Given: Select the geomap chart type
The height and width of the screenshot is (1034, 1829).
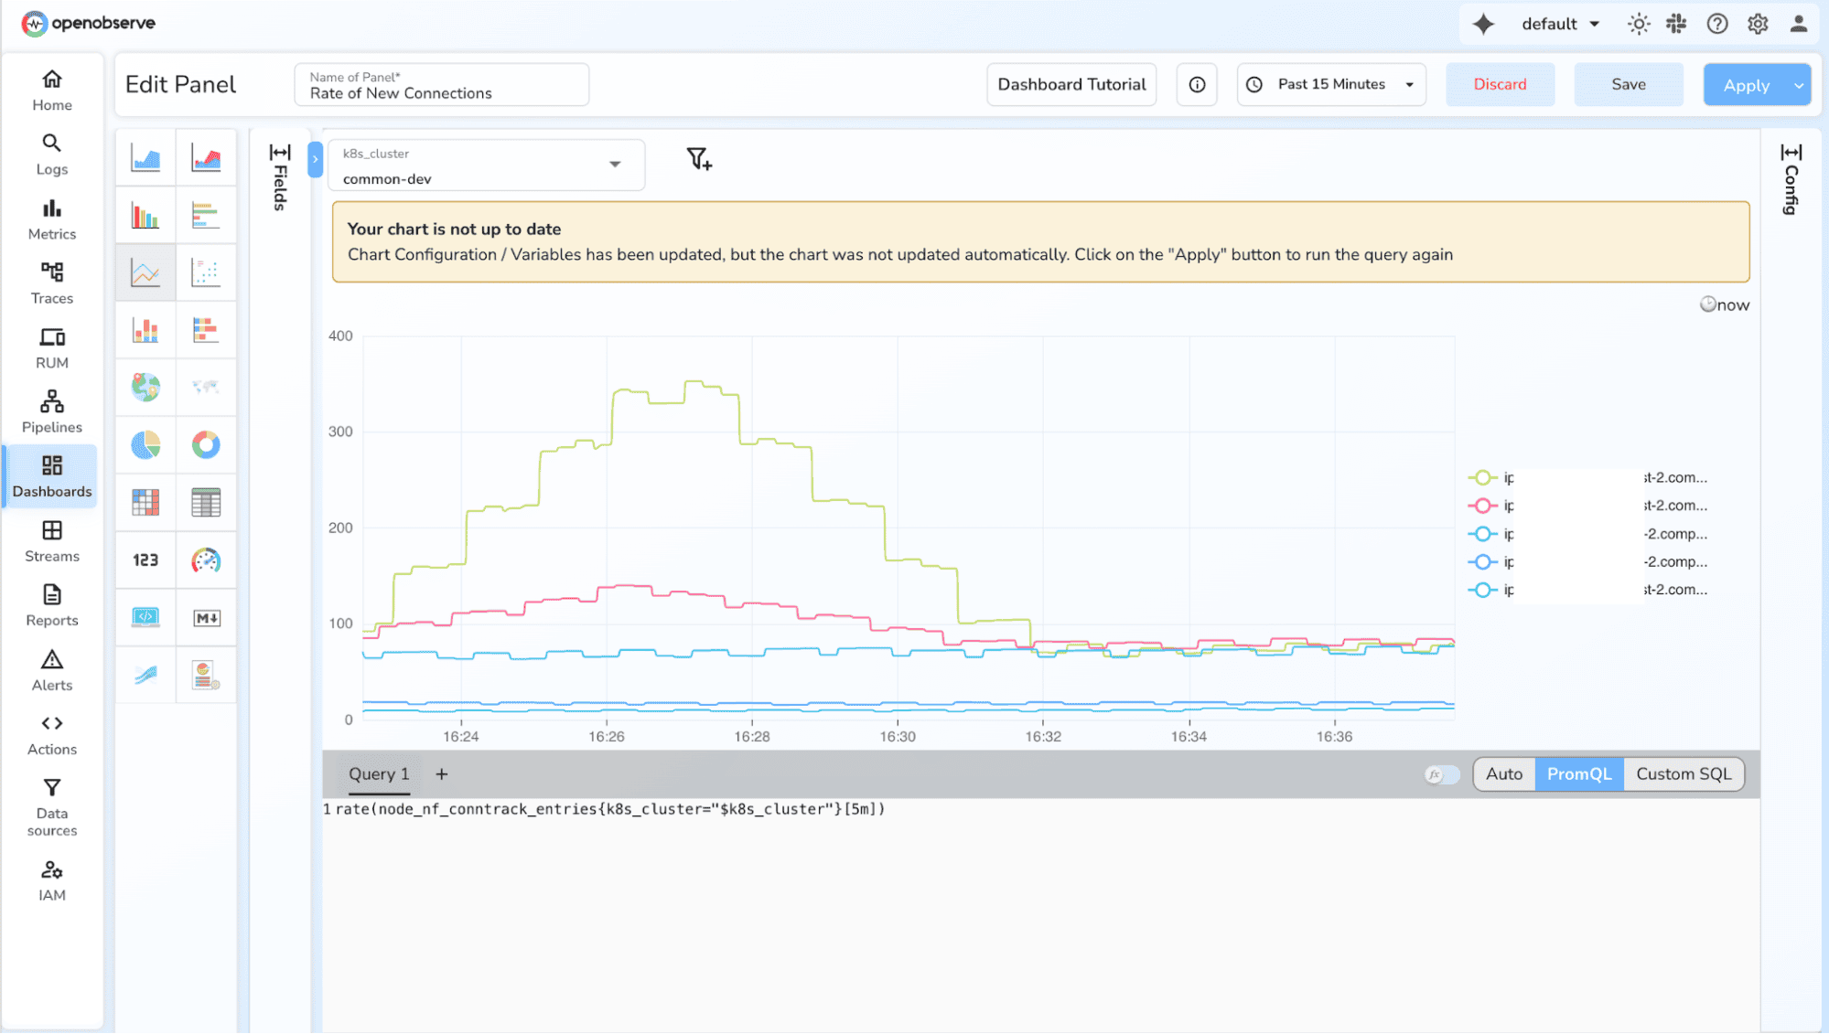Looking at the screenshot, I should pos(145,387).
